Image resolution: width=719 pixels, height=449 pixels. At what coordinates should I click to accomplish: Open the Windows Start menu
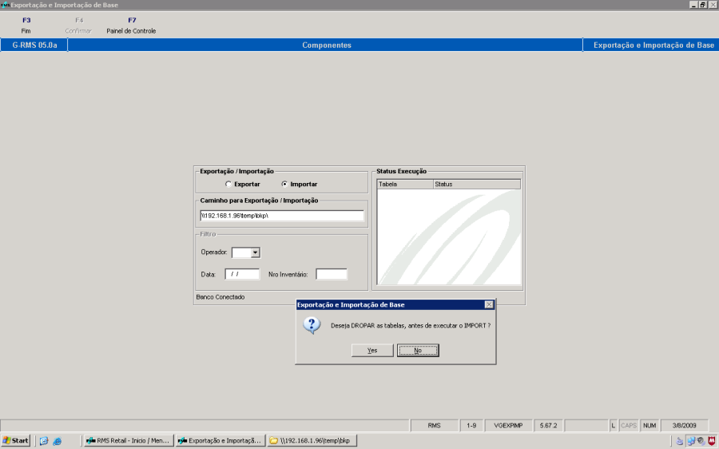pyautogui.click(x=16, y=441)
